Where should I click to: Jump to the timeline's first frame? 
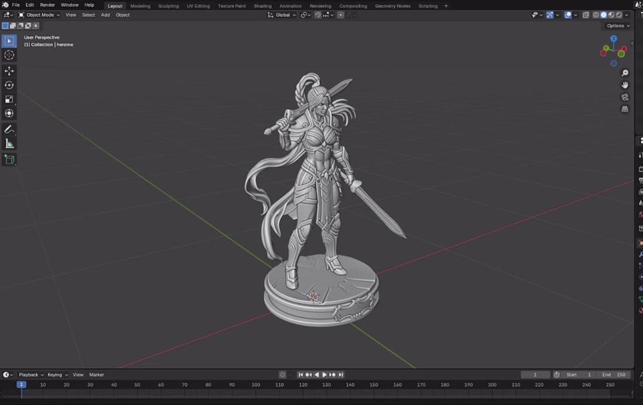click(300, 375)
